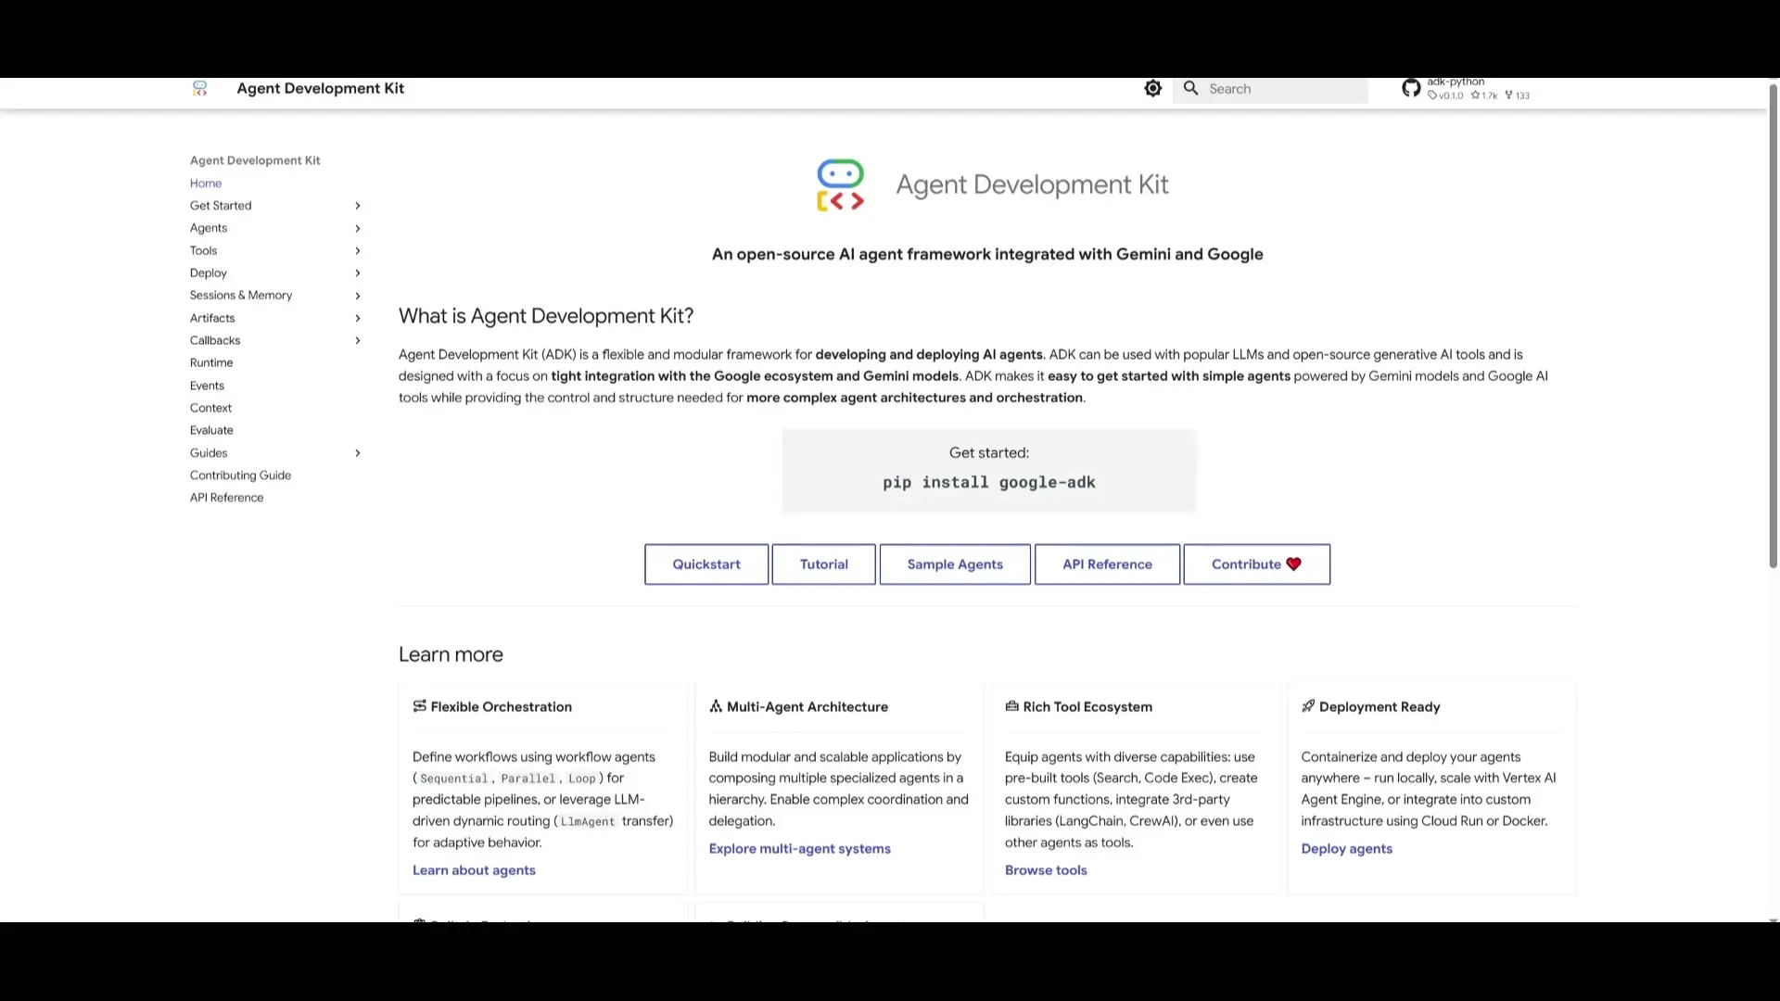Toggle the light/dark theme icon
1780x1001 pixels.
coord(1152,88)
